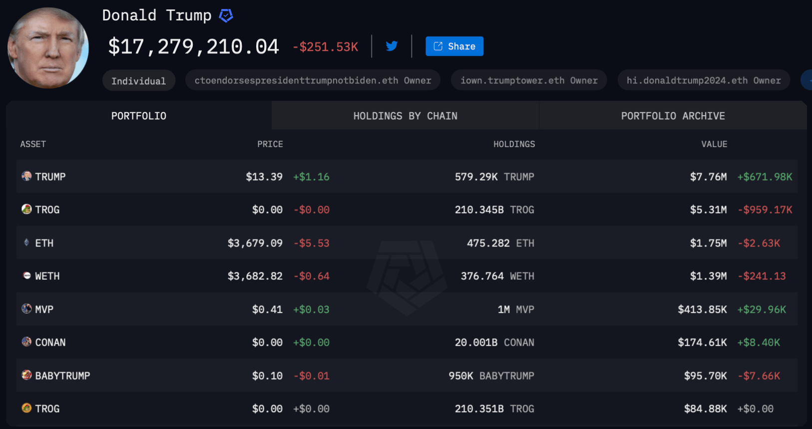Viewport: 812px width, 429px height.
Task: Click the $7.76M TRUMP value
Action: click(x=709, y=177)
